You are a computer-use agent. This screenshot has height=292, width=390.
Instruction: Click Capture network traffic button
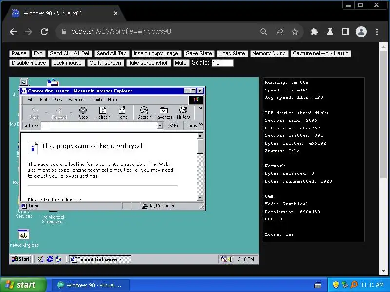tap(321, 54)
